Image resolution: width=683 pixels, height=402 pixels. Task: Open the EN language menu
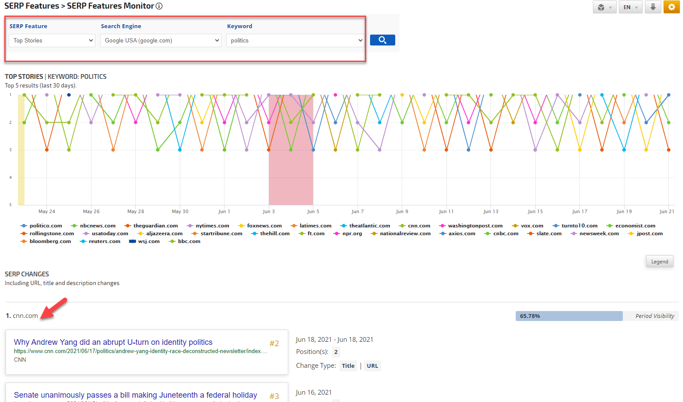(x=630, y=7)
